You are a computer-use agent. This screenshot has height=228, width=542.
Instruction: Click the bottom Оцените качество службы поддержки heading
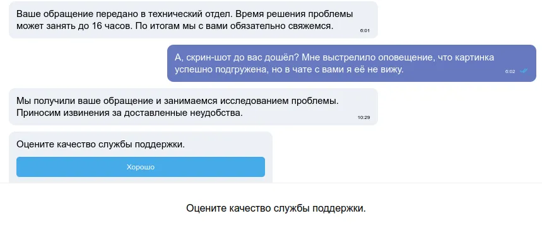(276, 208)
